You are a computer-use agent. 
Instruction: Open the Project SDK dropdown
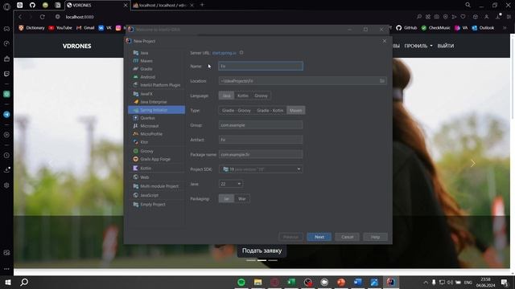click(x=261, y=169)
